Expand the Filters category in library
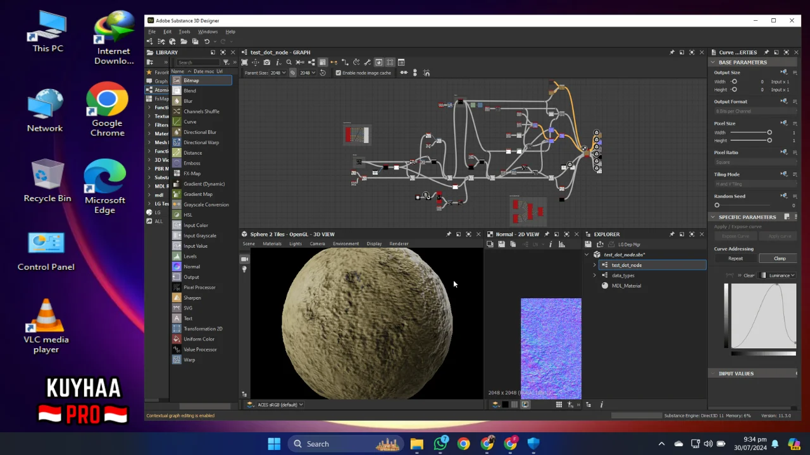 tap(149, 125)
